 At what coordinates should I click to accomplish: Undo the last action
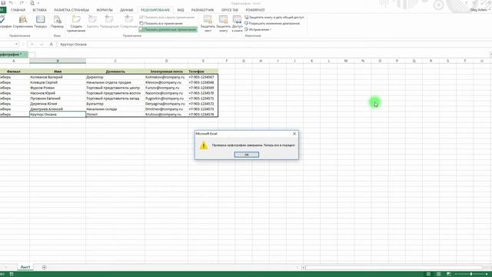pyautogui.click(x=12, y=3)
